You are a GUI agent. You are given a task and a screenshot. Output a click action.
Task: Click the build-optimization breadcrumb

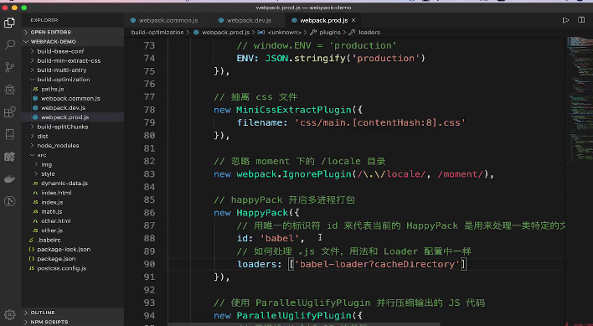click(157, 33)
